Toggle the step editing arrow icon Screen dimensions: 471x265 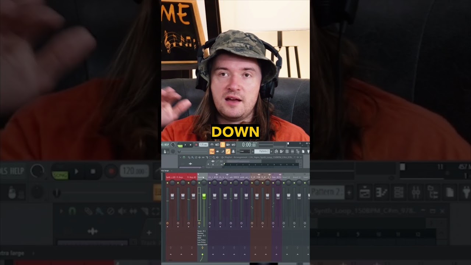217,152
